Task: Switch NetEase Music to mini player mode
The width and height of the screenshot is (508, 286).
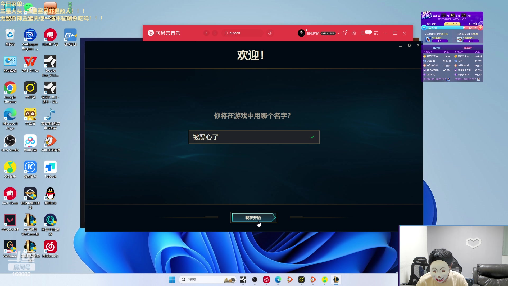Action: (376, 33)
